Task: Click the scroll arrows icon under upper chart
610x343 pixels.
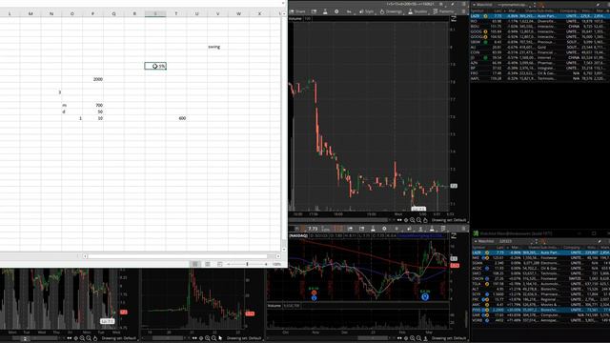Action: 399,220
